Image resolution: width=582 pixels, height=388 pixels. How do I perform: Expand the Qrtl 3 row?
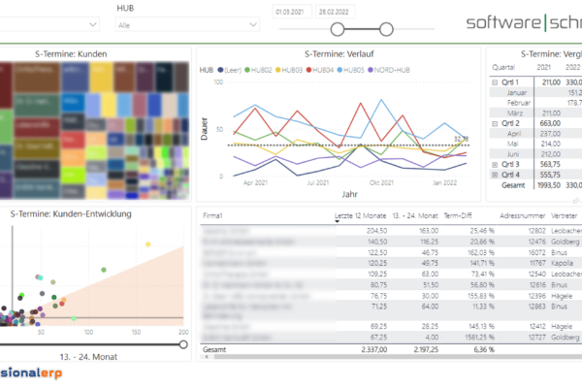point(495,165)
